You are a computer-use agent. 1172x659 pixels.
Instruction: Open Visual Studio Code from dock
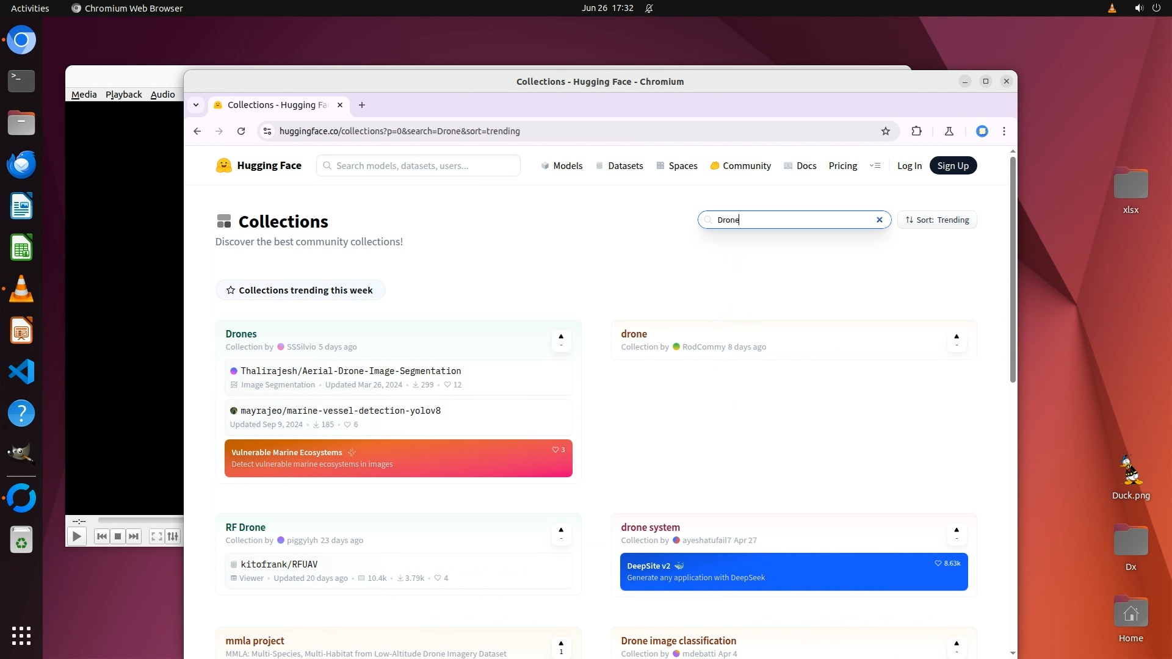point(21,372)
